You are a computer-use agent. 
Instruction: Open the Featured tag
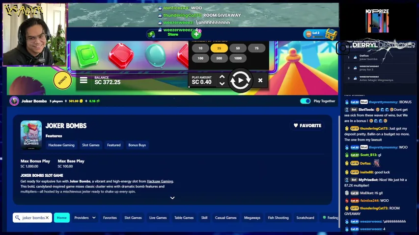pyautogui.click(x=114, y=145)
